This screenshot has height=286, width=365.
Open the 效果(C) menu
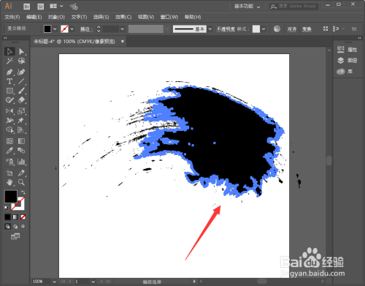(123, 17)
